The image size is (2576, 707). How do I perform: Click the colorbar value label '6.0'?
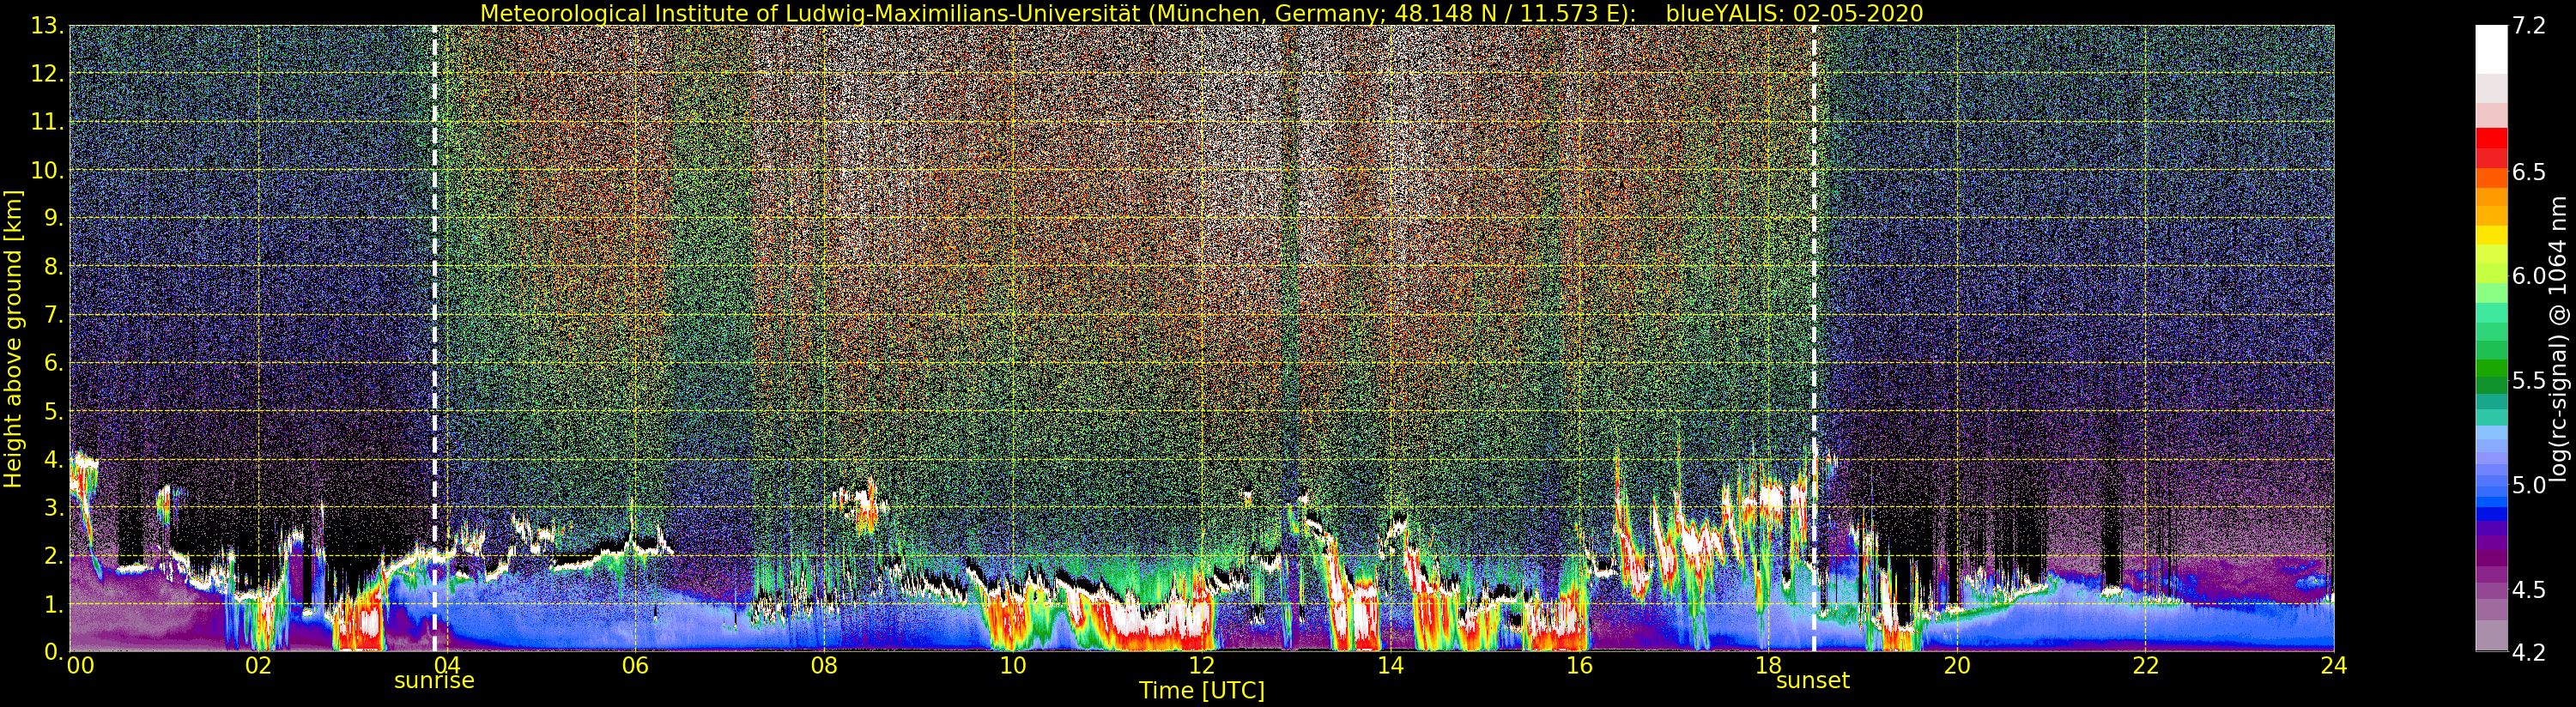pos(2529,276)
